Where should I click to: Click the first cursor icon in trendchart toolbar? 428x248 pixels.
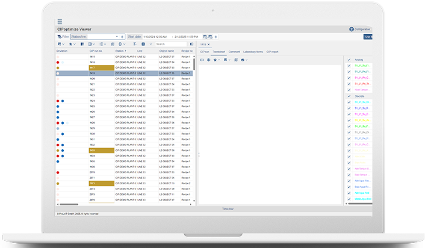tap(202, 60)
